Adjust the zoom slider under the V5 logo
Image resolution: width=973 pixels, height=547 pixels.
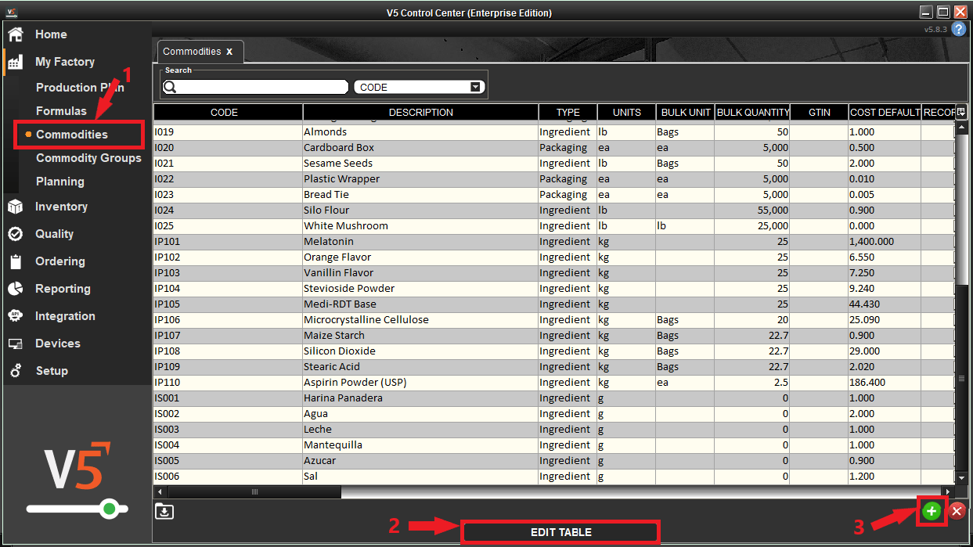[108, 509]
